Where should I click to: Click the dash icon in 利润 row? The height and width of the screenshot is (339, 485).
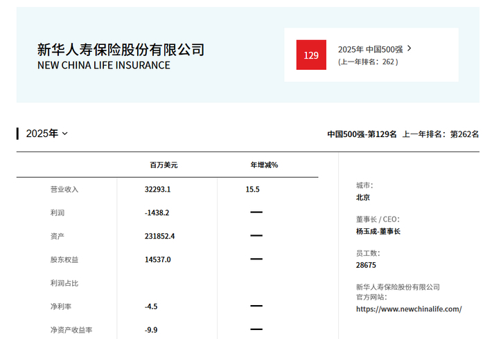256,212
